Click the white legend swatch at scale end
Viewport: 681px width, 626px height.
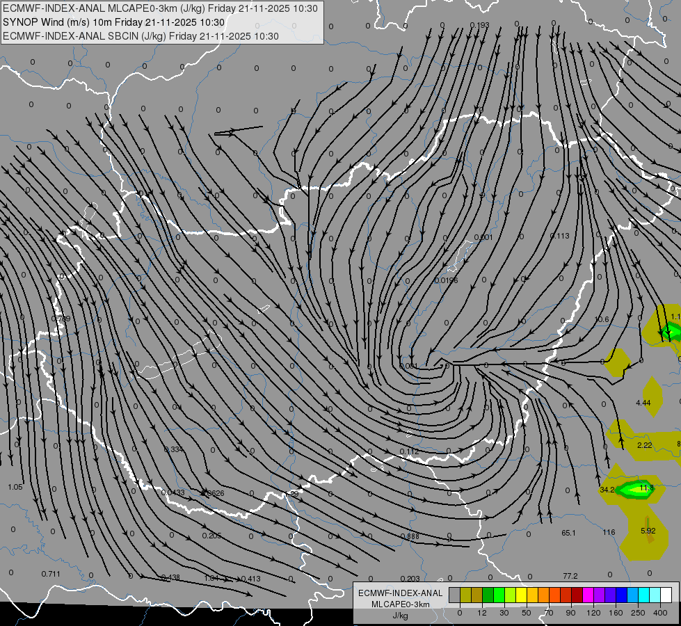pyautogui.click(x=666, y=595)
